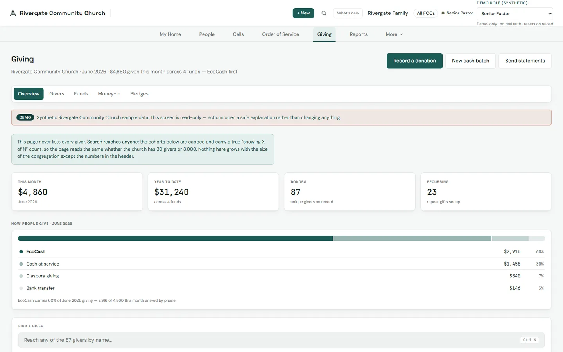Image resolution: width=563 pixels, height=352 pixels.
Task: Click the Rivergate church logo icon
Action: tap(13, 13)
